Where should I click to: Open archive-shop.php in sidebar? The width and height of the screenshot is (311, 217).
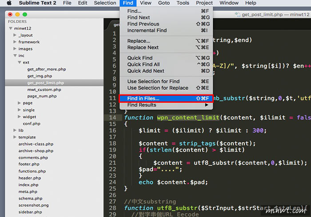click(x=36, y=151)
